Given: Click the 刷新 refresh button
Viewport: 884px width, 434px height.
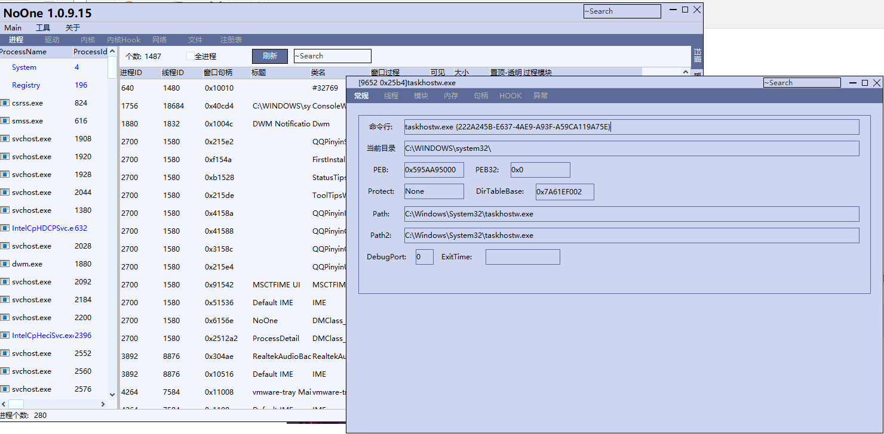Looking at the screenshot, I should point(270,56).
